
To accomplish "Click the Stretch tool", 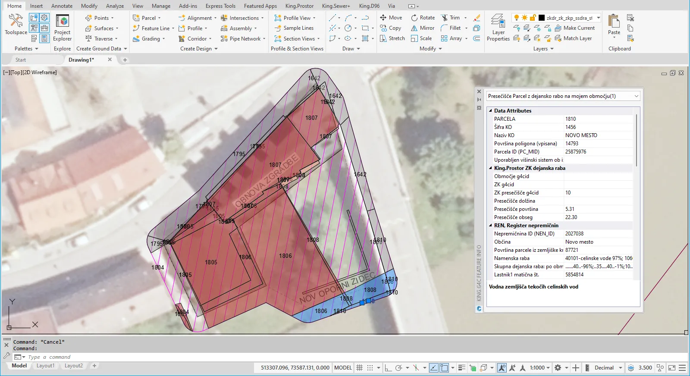I will click(x=392, y=38).
